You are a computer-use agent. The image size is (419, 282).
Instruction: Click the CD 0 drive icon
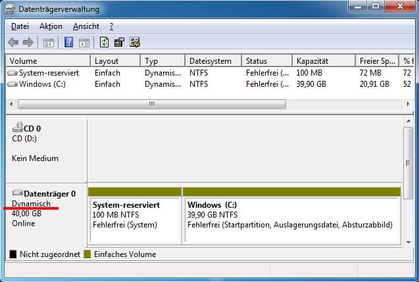18,127
